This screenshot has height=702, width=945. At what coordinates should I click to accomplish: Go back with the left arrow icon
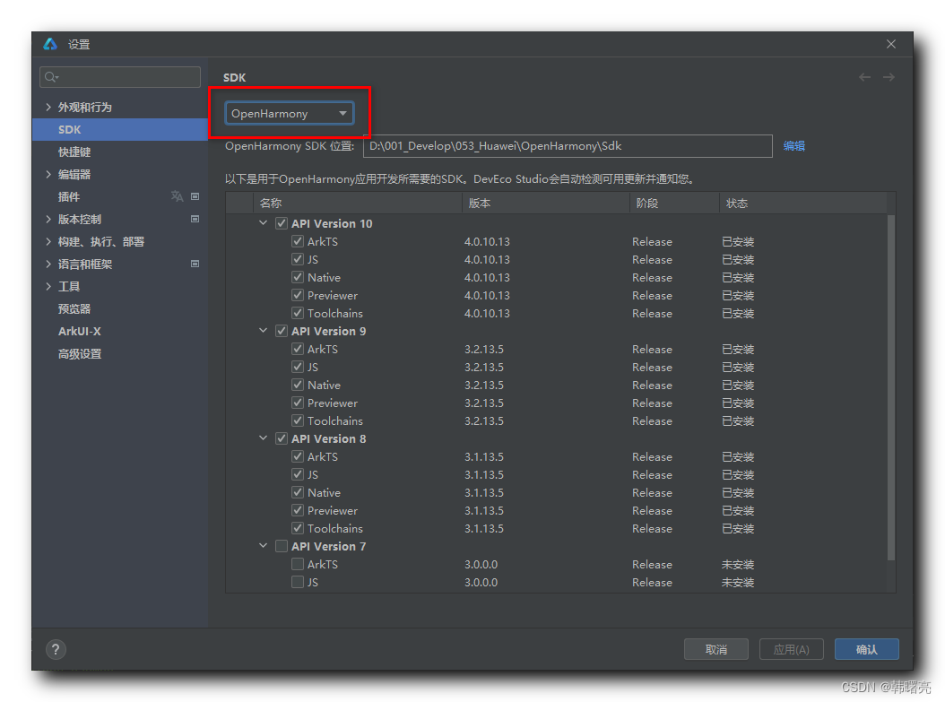coord(865,77)
